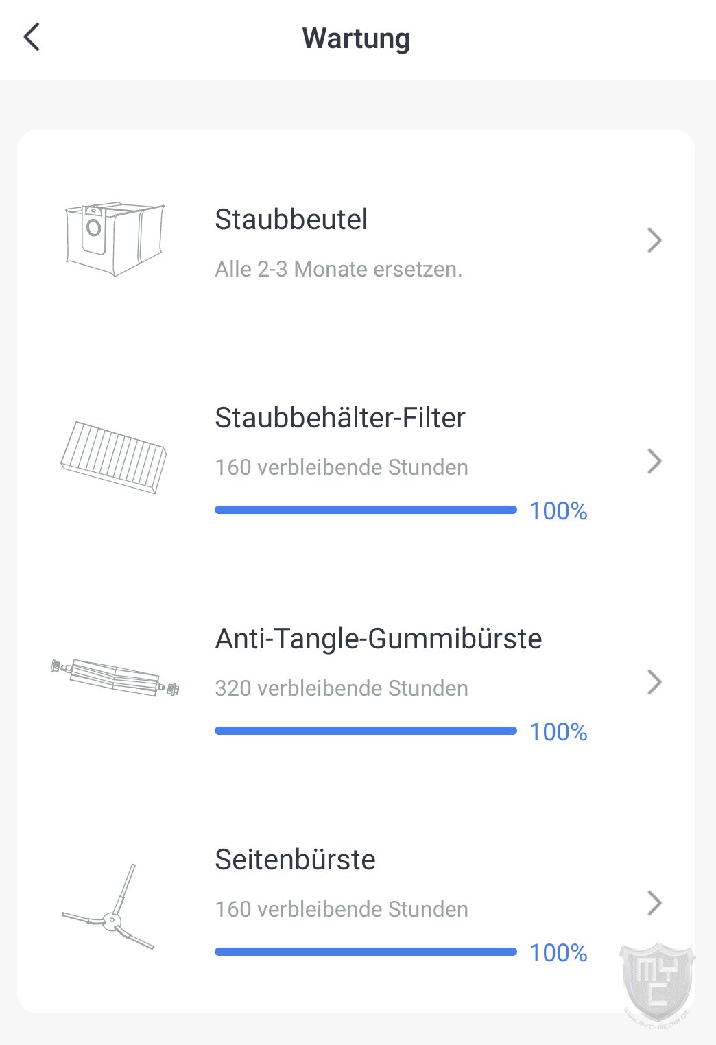The width and height of the screenshot is (716, 1045).
Task: Click the Staubbehälter-Filter blue progress bar
Action: click(366, 510)
